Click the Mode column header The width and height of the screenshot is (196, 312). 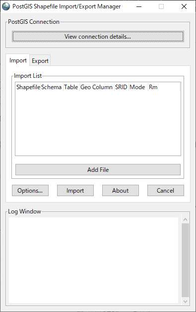pos(138,87)
